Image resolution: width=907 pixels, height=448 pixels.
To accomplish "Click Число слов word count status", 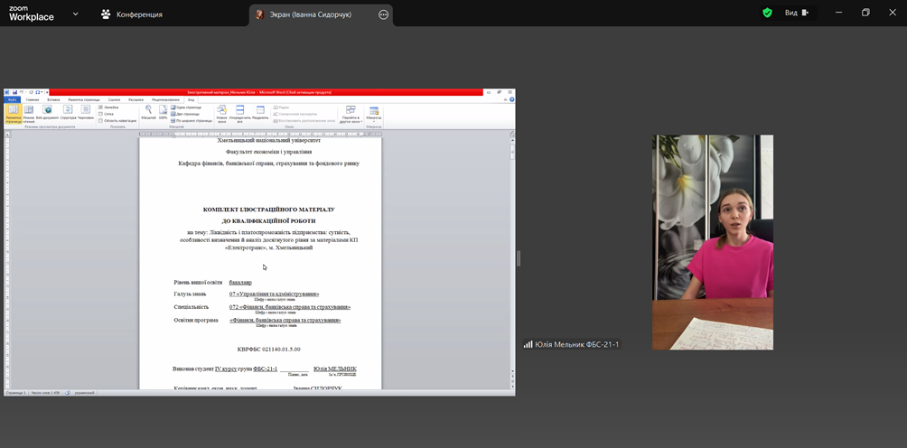I will [46, 393].
